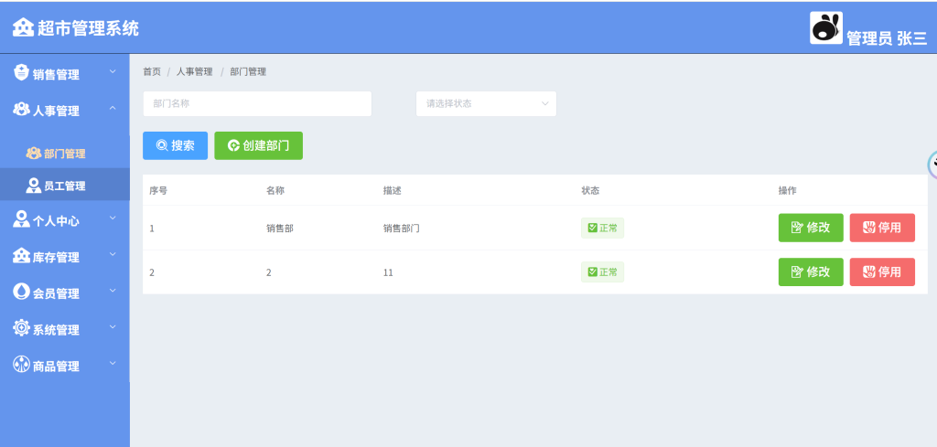
Task: Click the 人事管理 people icon
Action: [21, 110]
